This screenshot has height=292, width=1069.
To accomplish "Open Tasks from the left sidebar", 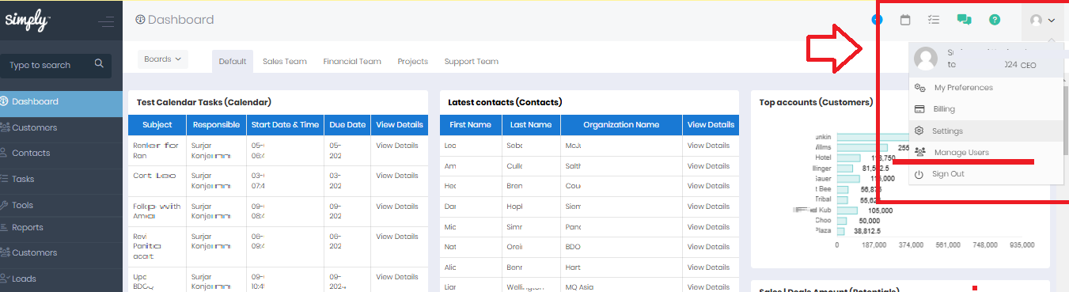I will [23, 179].
